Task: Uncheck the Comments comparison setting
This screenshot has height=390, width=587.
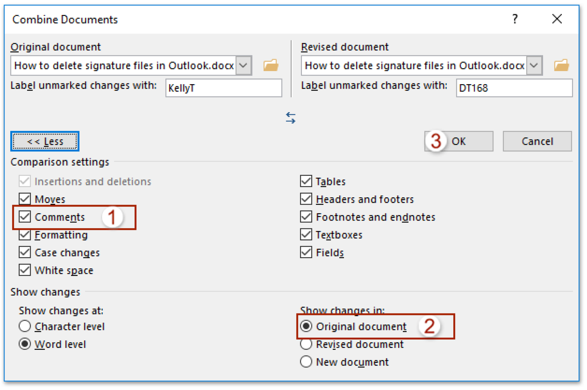Action: 24,217
